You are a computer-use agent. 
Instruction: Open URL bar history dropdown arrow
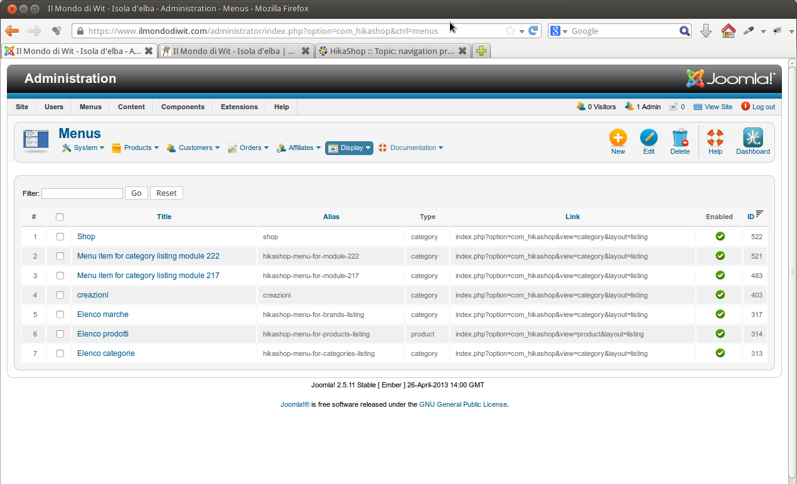[x=522, y=31]
